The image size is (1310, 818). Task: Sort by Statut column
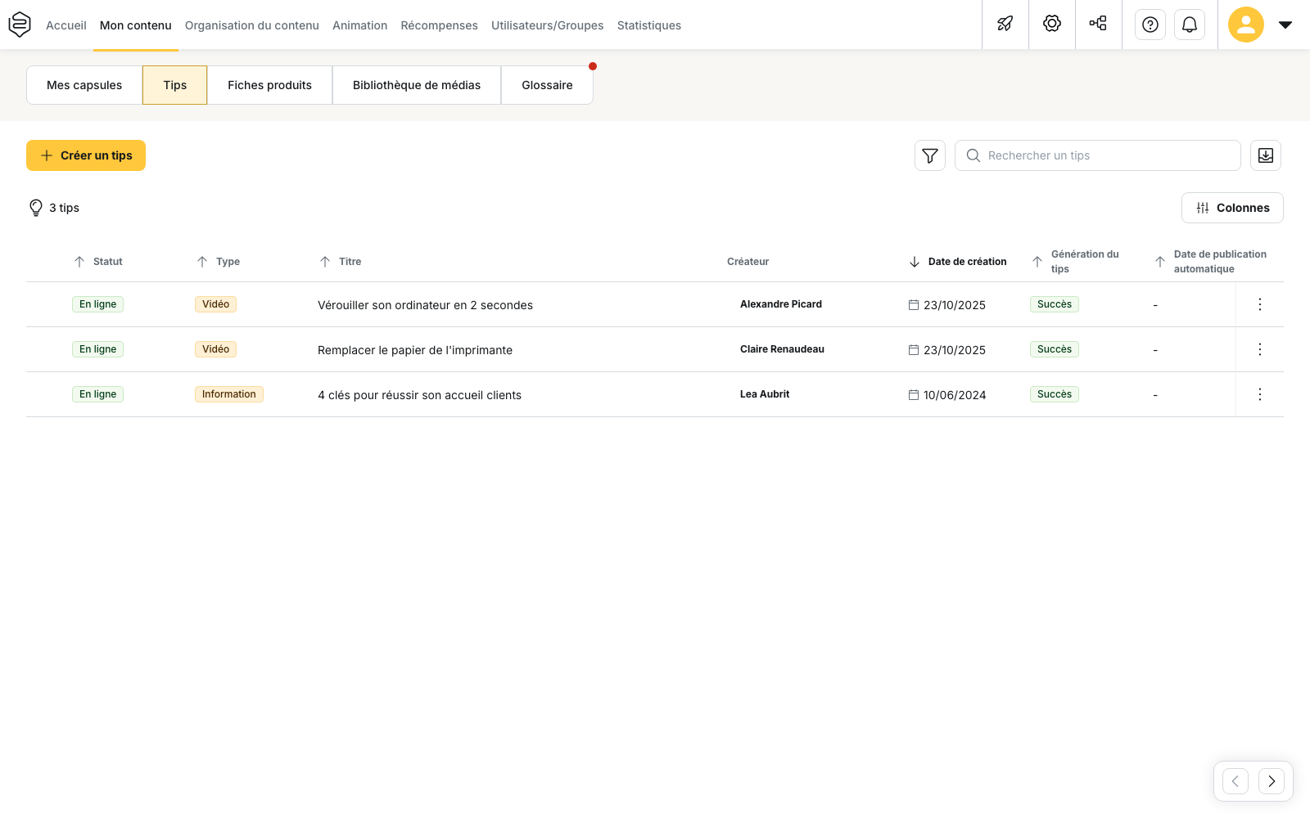tap(98, 262)
